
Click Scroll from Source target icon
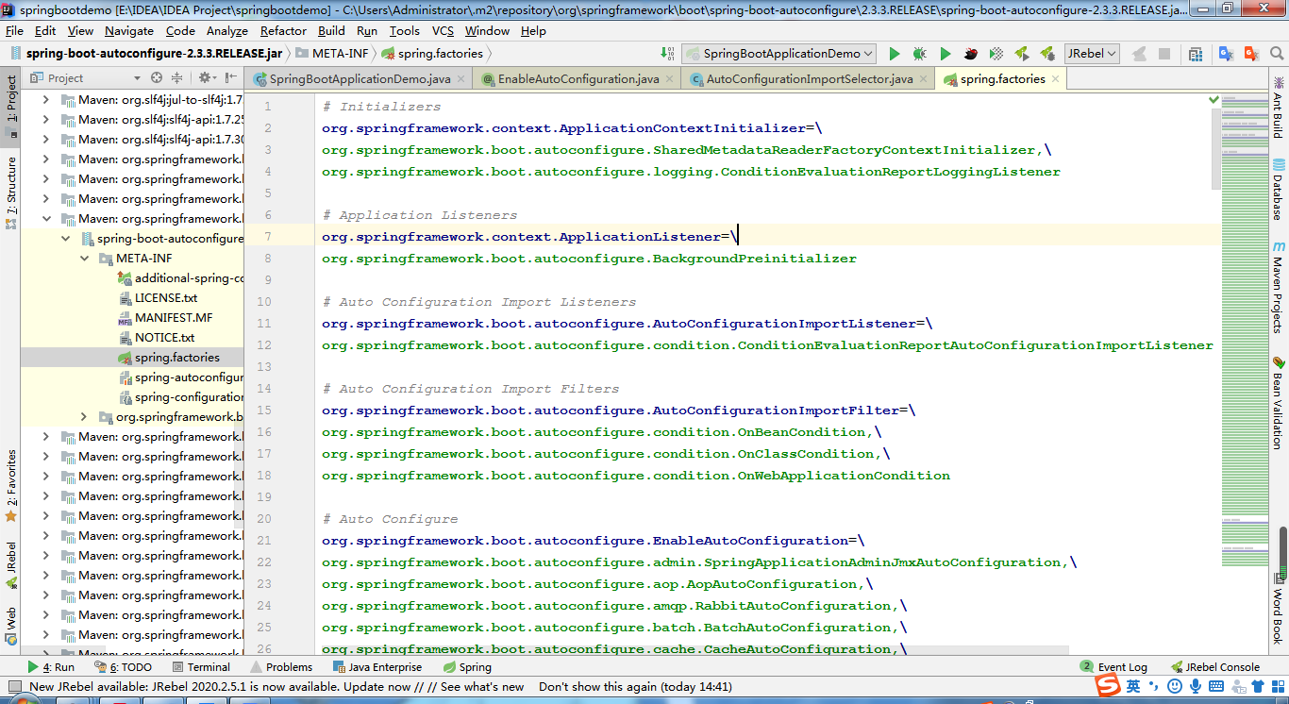(x=157, y=78)
